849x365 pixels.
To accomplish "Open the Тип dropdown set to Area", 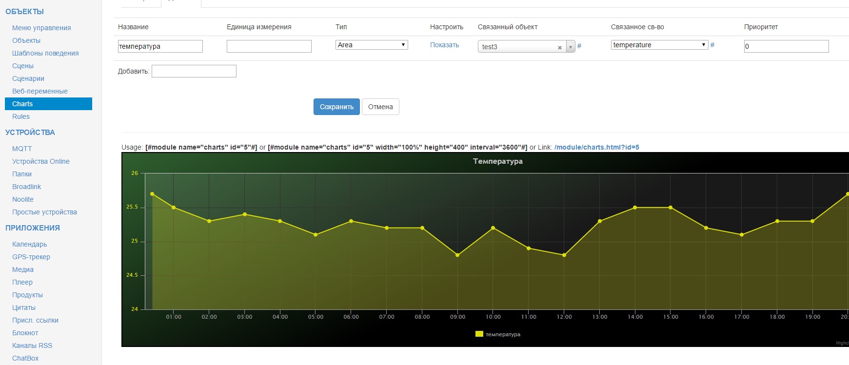I will point(372,45).
